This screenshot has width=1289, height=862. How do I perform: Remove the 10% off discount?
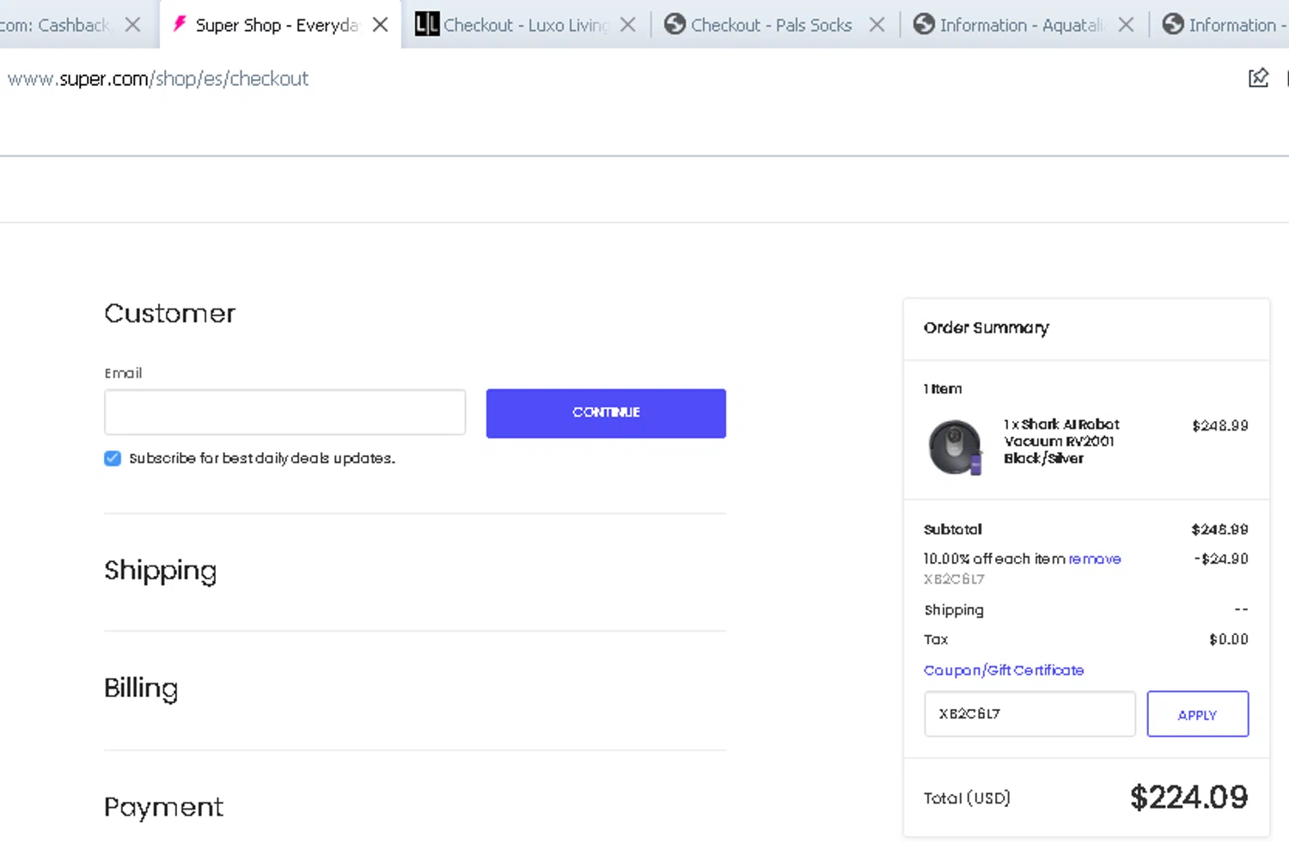click(1095, 559)
